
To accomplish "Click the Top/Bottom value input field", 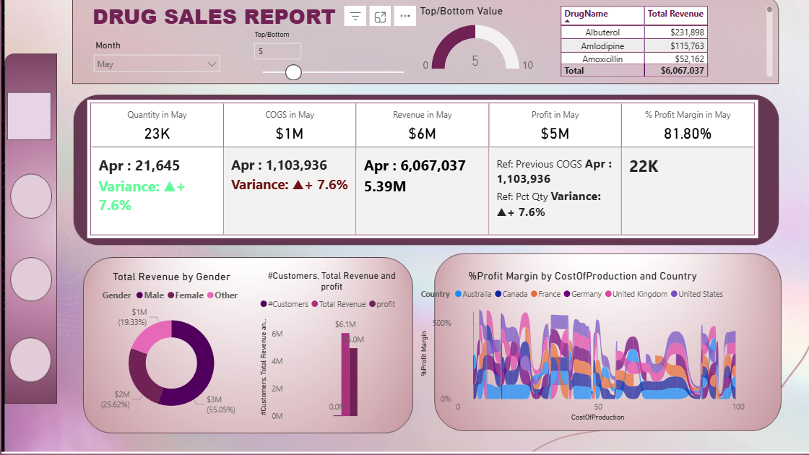I will [277, 51].
